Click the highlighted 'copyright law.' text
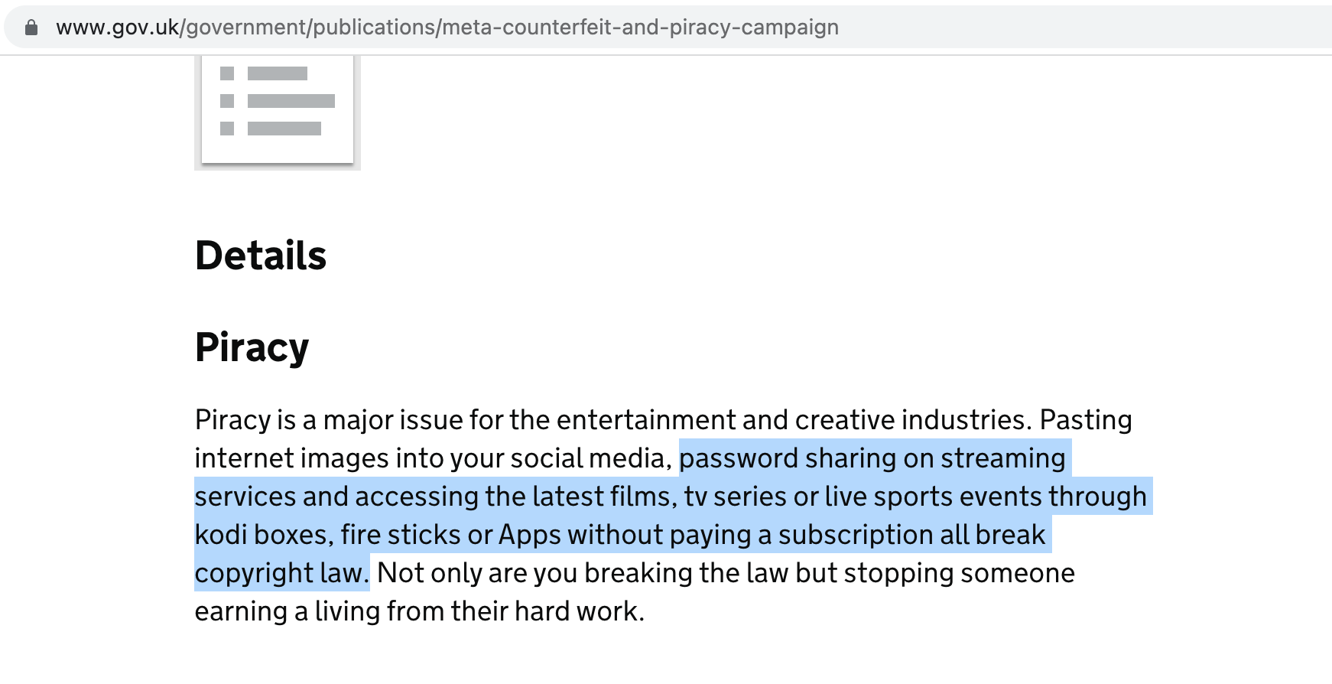Viewport: 1332px width, 684px height. (x=281, y=573)
